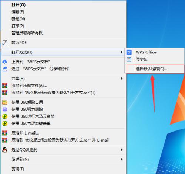Select 剪切(T) menu entry
Screen dimensions: 185x174
click(63, 169)
